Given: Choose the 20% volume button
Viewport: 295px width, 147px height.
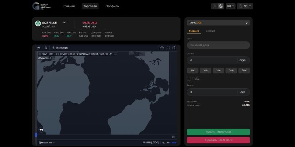Looking at the screenshot, I should click(231, 71).
